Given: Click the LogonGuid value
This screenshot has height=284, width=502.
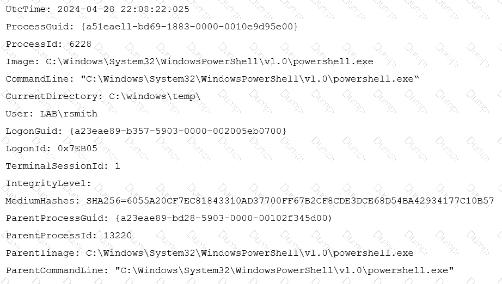Looking at the screenshot, I should tap(178, 131).
